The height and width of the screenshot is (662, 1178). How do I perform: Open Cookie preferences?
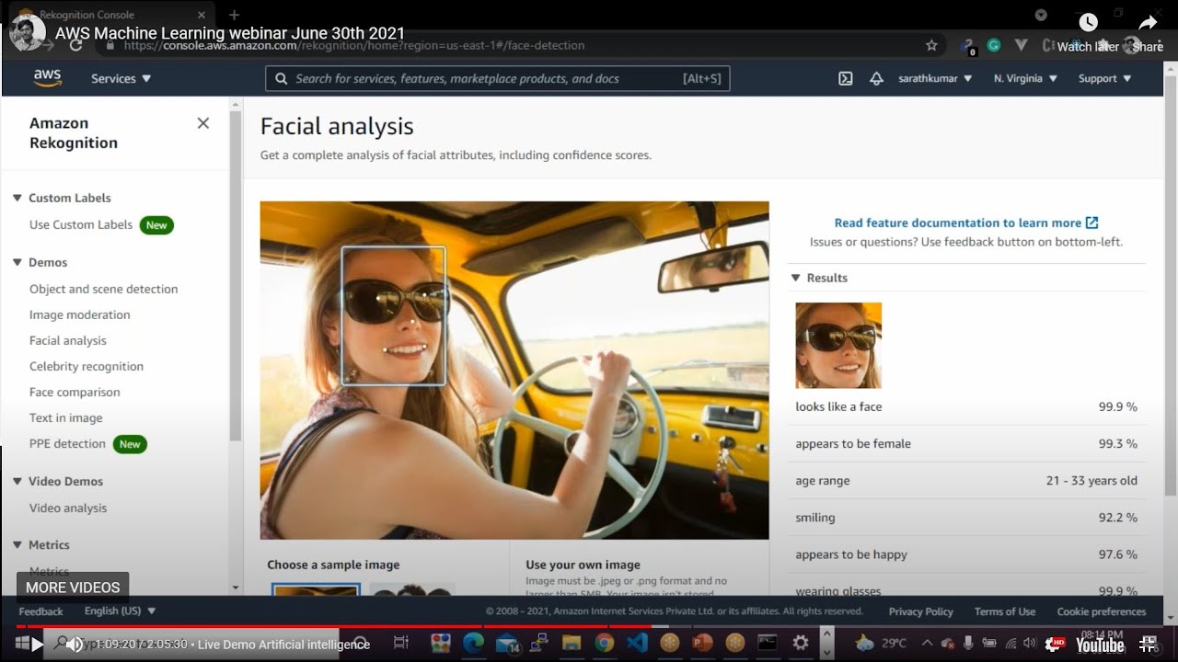pyautogui.click(x=1102, y=611)
